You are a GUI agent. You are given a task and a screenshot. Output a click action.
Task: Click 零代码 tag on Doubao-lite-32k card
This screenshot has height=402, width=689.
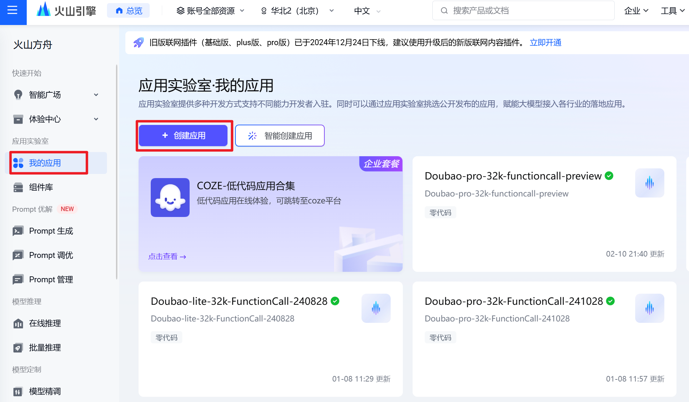tap(166, 337)
